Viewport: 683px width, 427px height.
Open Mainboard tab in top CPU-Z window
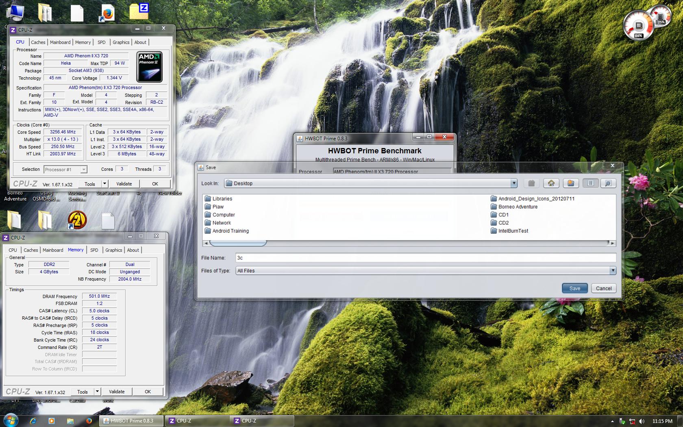60,42
